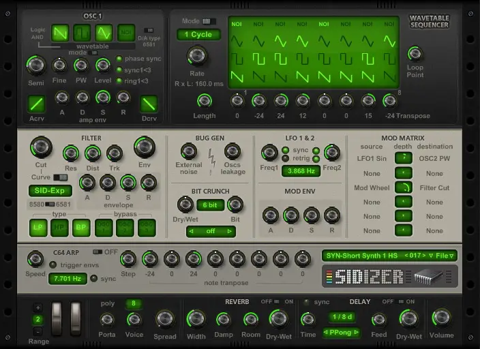Image resolution: width=480 pixels, height=349 pixels.
Task: Click the Porta knob
Action: coord(107,320)
